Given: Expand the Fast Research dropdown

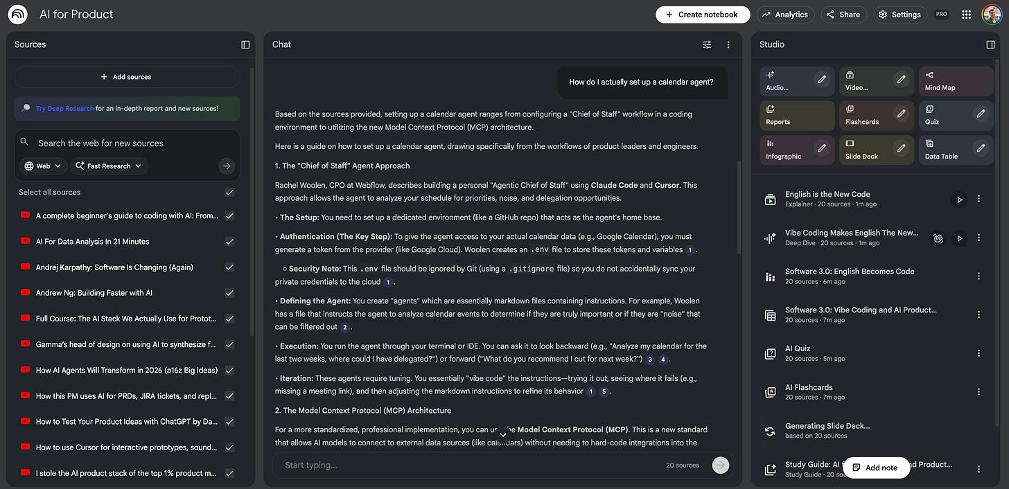Looking at the screenshot, I should tap(108, 166).
